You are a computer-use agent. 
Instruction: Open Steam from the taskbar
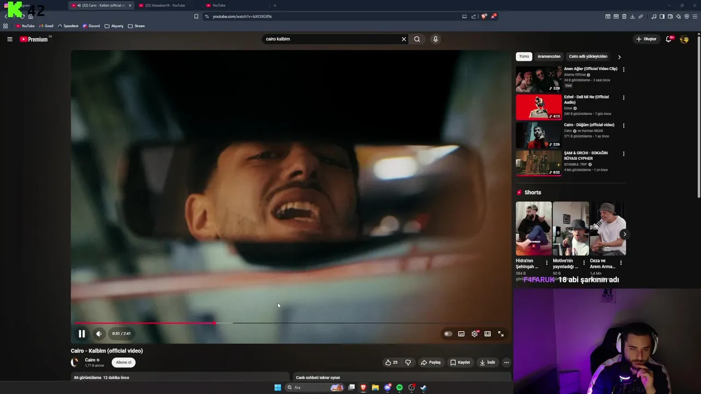(423, 387)
